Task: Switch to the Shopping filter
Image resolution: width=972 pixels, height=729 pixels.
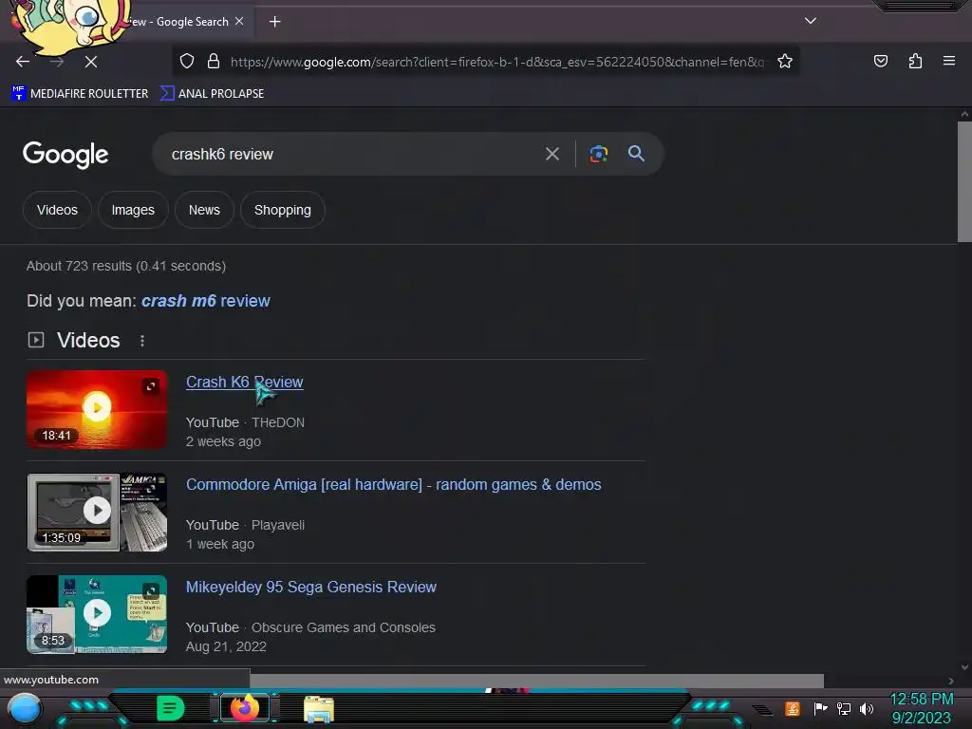Action: tap(283, 210)
